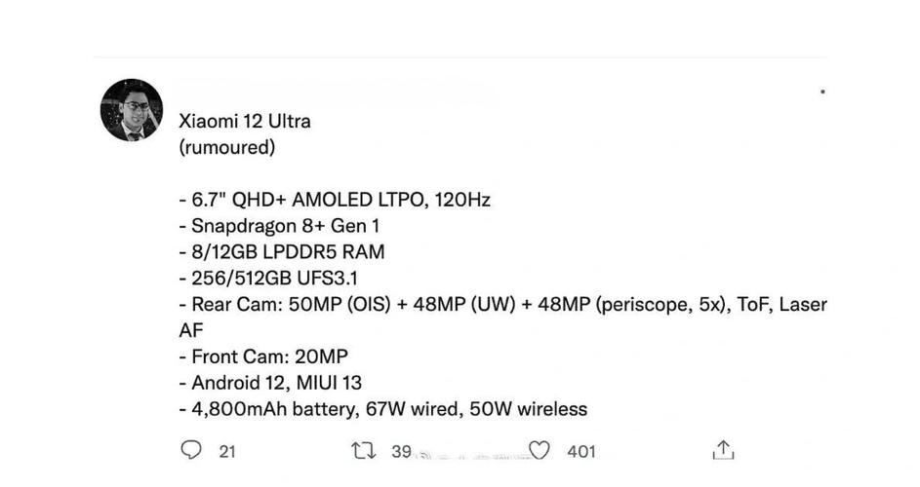View the 39 retweets count
Viewport: 920px width, 487px height.
[401, 452]
